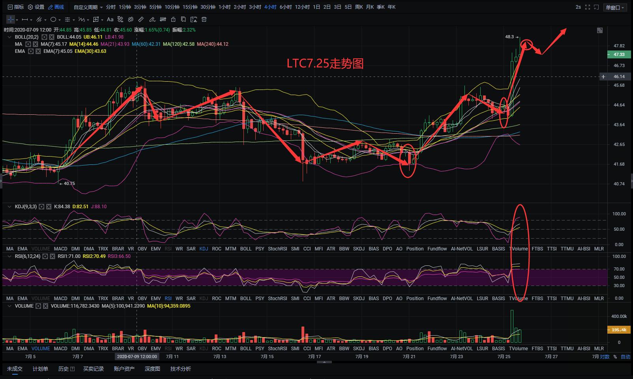Open the 单窗口 window layout dropdown
This screenshot has width=633, height=379.
(615, 7)
